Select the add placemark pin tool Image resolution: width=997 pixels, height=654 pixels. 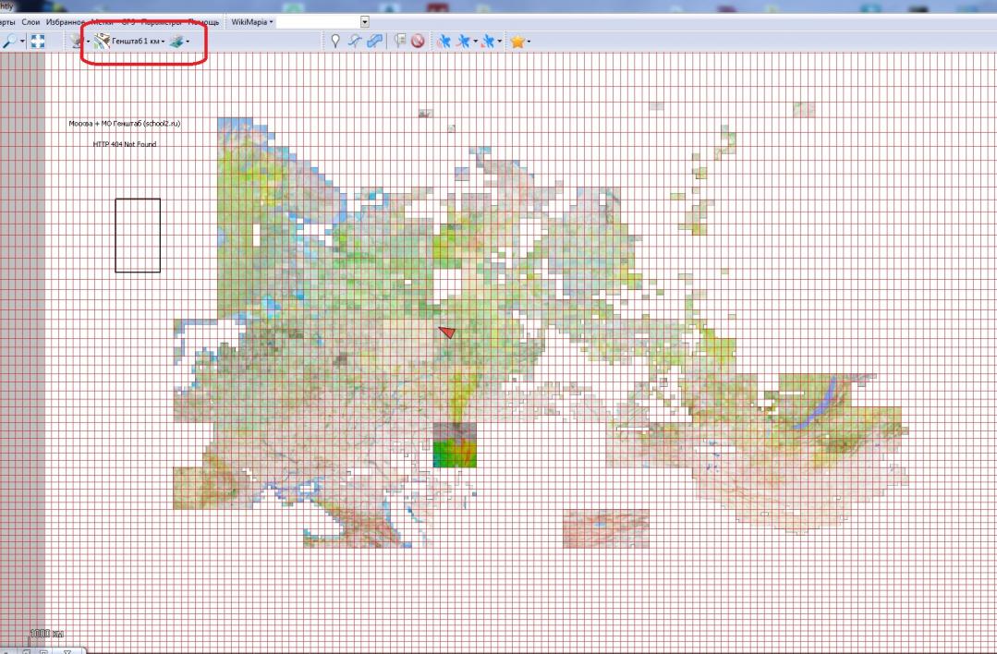336,42
